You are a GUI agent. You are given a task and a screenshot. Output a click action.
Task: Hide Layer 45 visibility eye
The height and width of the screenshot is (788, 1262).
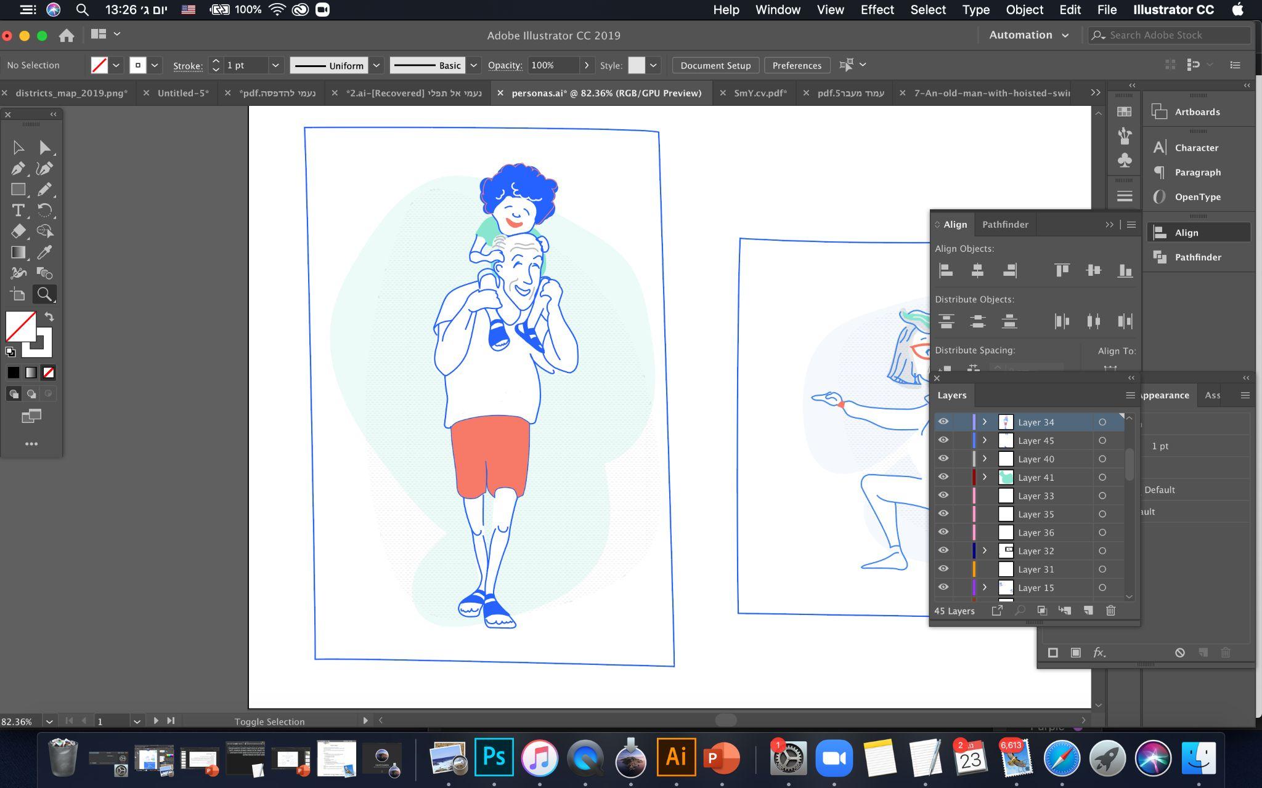coord(943,440)
